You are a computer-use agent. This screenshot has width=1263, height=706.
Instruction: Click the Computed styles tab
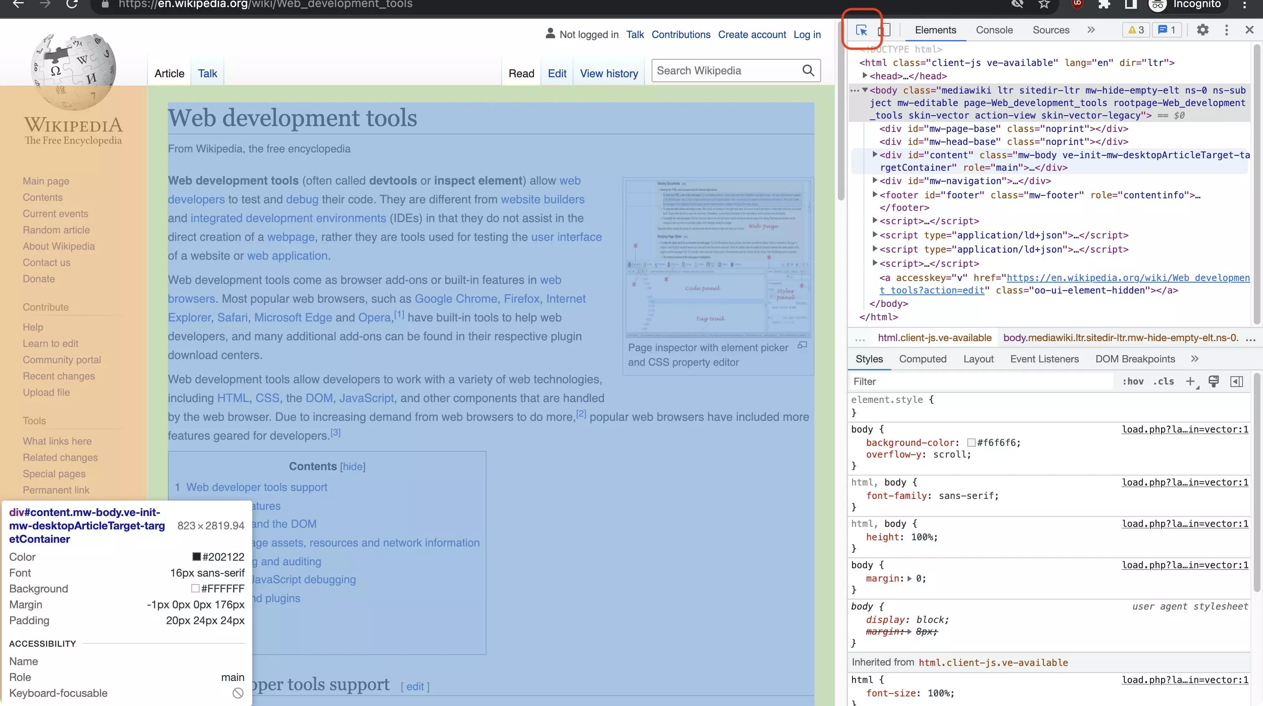coord(922,358)
